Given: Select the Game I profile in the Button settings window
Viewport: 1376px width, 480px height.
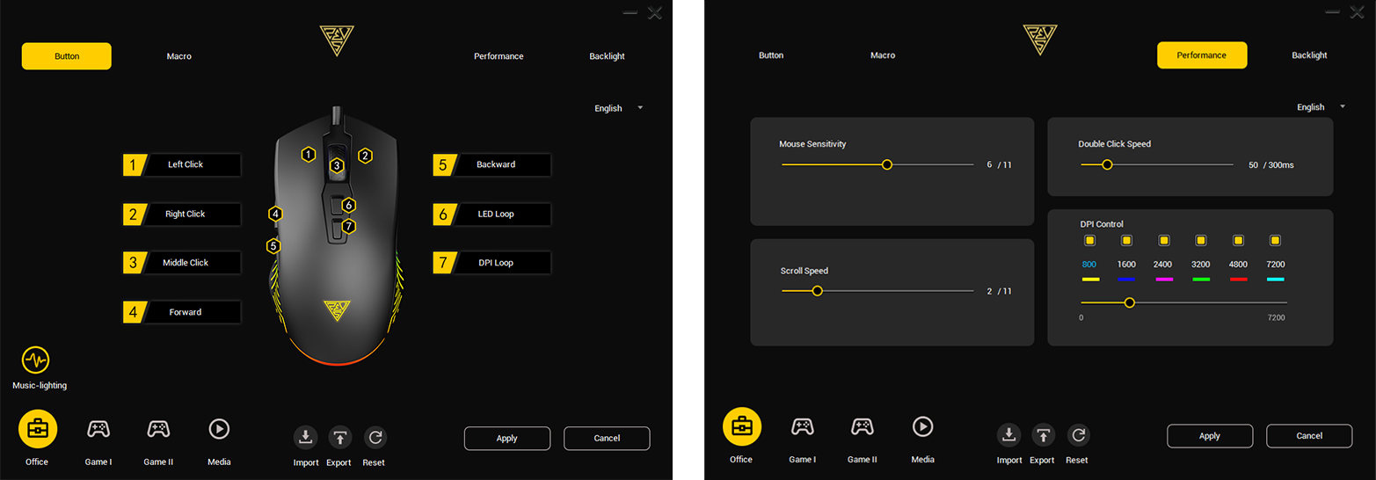Looking at the screenshot, I should point(98,429).
